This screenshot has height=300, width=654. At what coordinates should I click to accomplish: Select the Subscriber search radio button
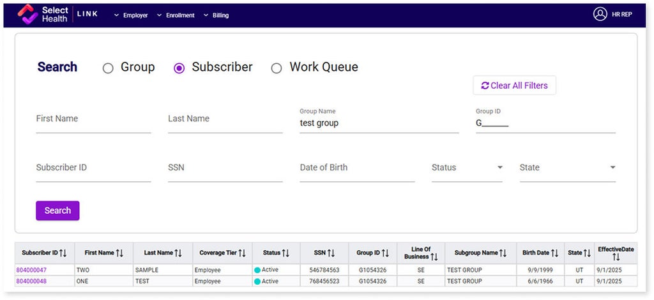pyautogui.click(x=179, y=68)
